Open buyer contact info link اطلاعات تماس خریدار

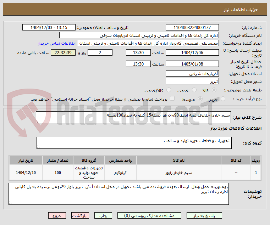(x=57, y=43)
